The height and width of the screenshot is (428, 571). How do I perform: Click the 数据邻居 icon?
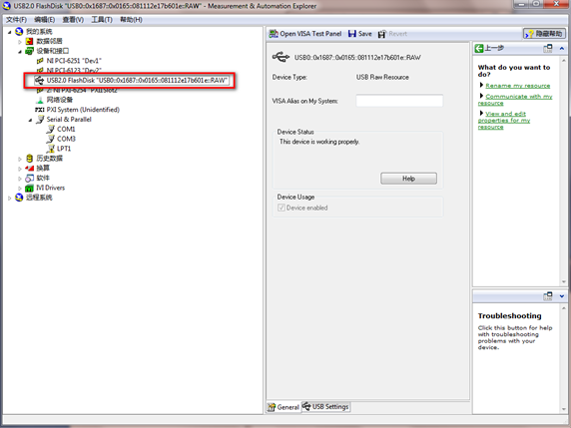tap(29, 41)
